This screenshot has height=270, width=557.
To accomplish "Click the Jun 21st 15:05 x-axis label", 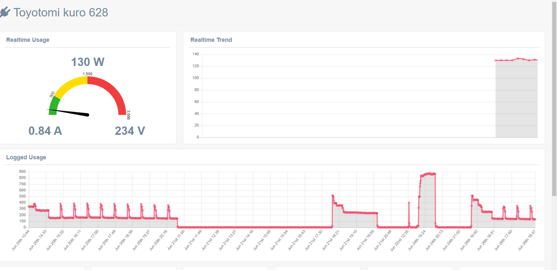I will coord(261,240).
